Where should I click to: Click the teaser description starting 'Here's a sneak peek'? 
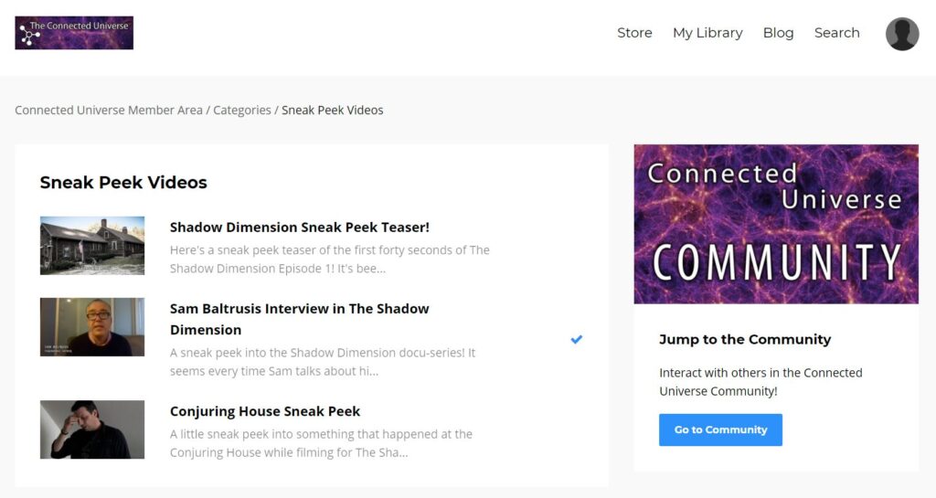(329, 260)
